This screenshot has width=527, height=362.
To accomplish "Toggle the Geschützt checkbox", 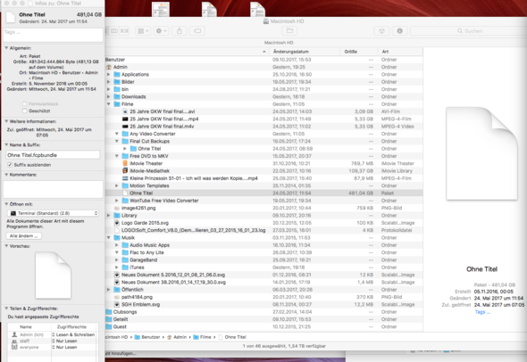I will [x=24, y=111].
